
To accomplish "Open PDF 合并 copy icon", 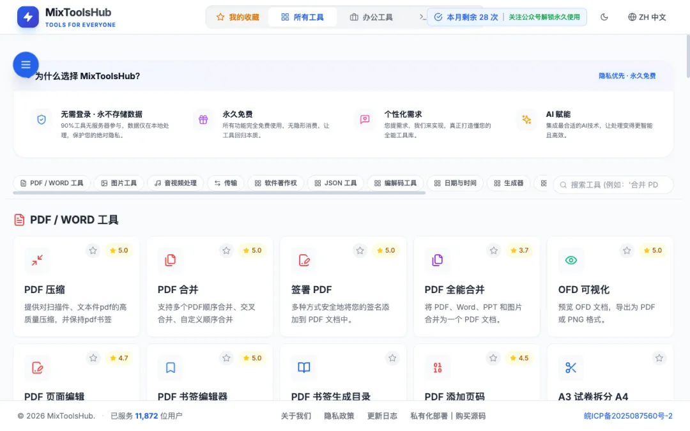I will point(171,260).
